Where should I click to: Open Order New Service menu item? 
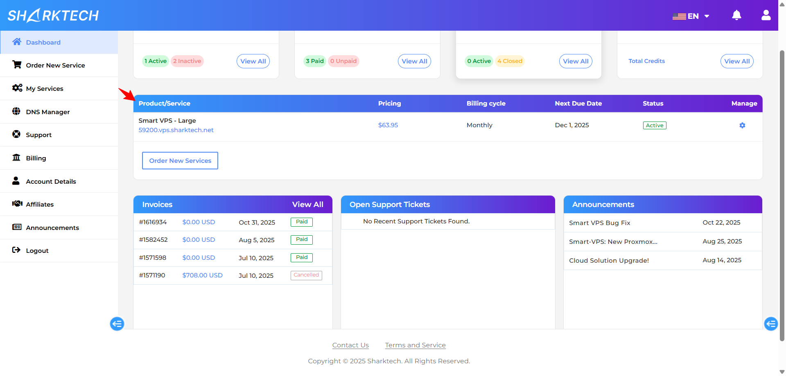click(59, 65)
